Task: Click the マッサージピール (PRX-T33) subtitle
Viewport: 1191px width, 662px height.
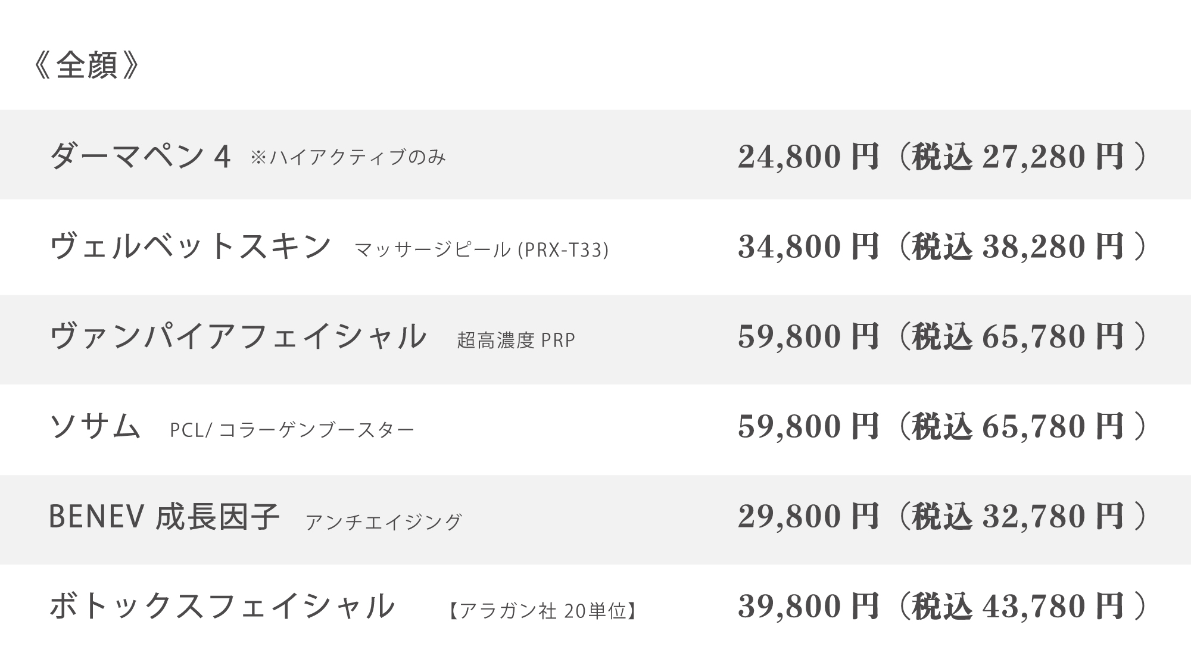Action: tap(482, 249)
